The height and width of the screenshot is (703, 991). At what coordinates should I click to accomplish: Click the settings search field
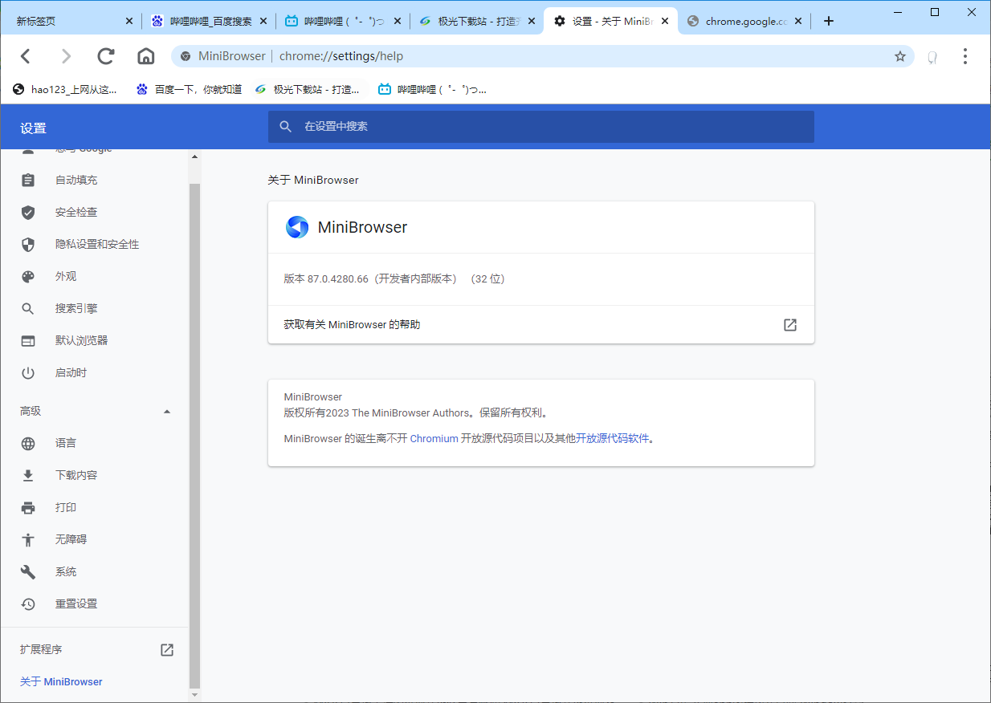(x=540, y=126)
